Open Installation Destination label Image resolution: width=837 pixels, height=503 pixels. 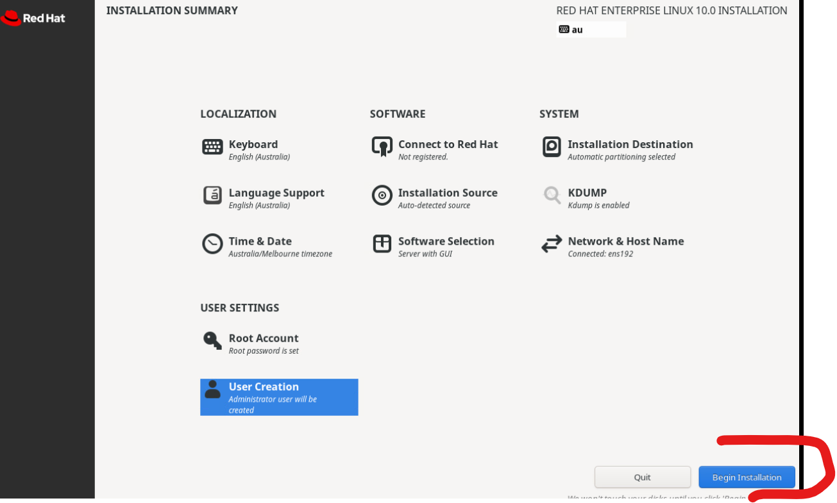coord(630,144)
